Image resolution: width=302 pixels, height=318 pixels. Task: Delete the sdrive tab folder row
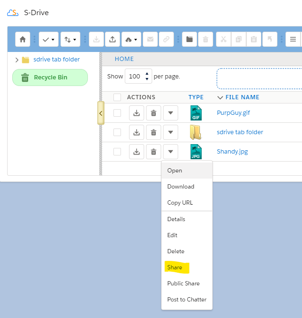[x=153, y=132]
